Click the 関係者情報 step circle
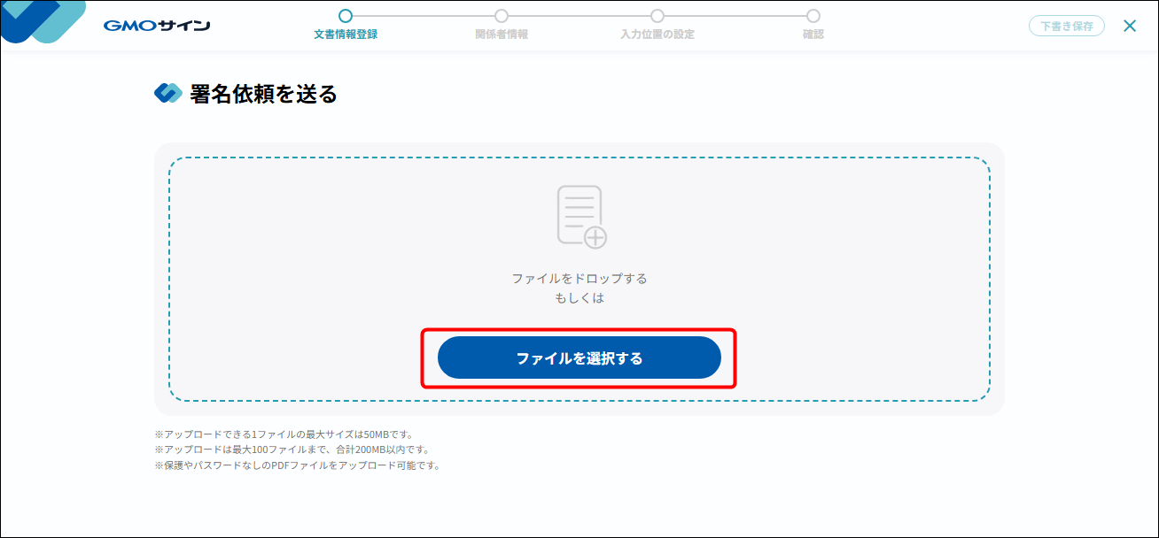The width and height of the screenshot is (1159, 538). pos(502,16)
